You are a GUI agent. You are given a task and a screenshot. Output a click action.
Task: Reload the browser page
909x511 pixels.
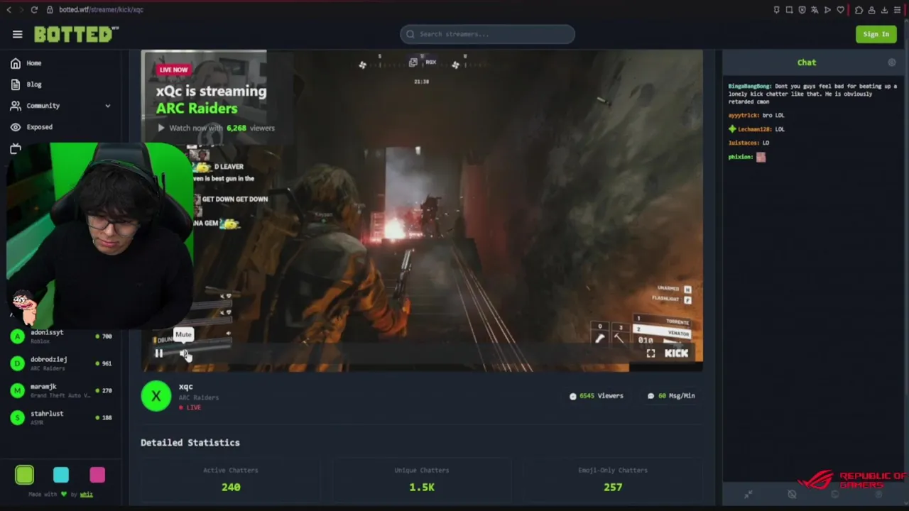point(34,10)
